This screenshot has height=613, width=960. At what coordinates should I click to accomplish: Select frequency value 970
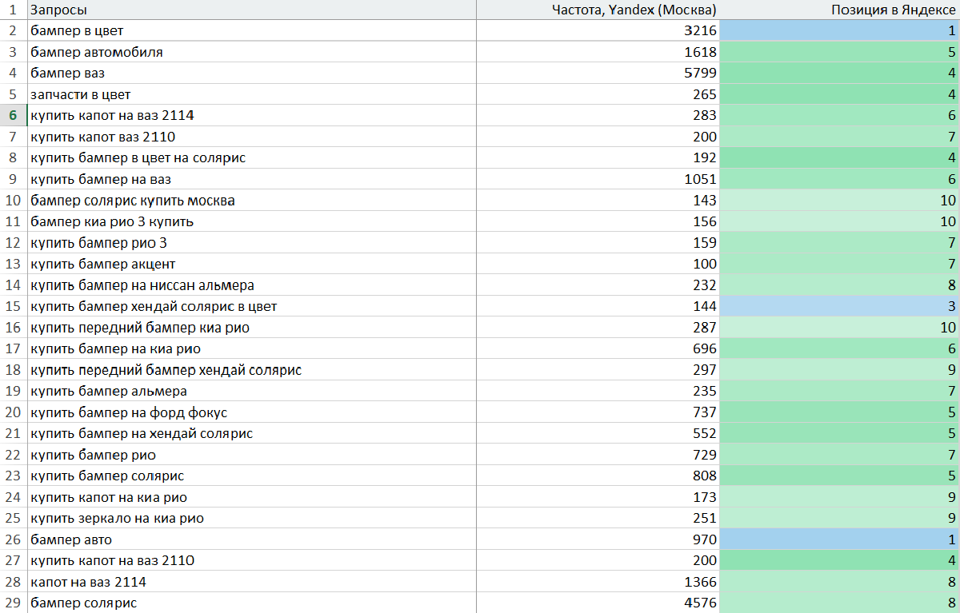coord(598,539)
